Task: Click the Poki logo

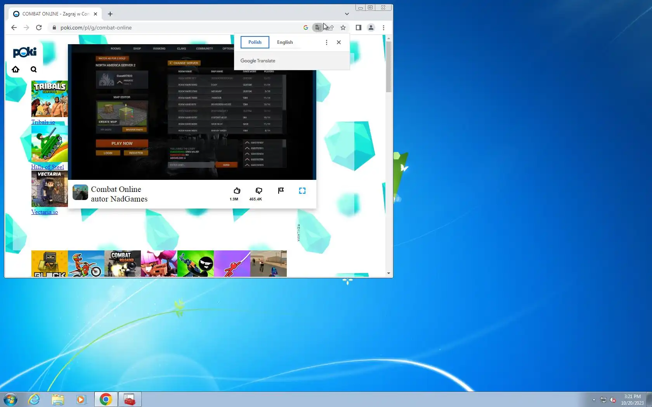Action: (x=25, y=52)
